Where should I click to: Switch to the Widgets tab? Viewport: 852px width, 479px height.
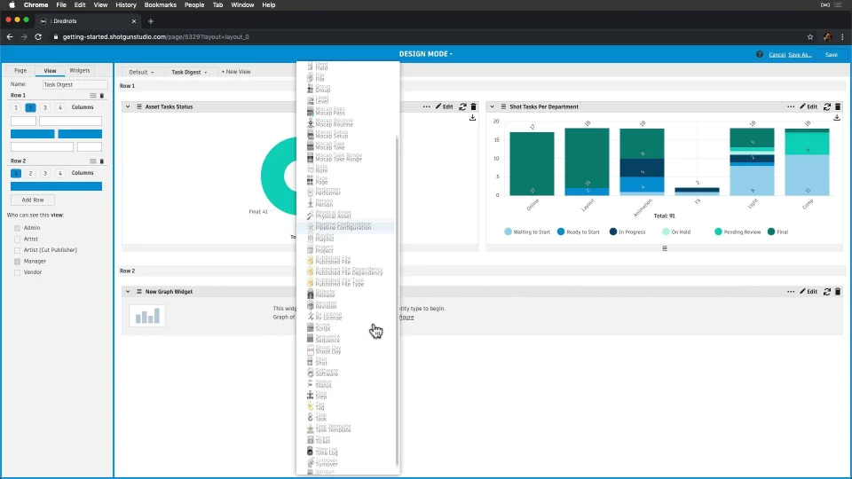click(x=79, y=71)
